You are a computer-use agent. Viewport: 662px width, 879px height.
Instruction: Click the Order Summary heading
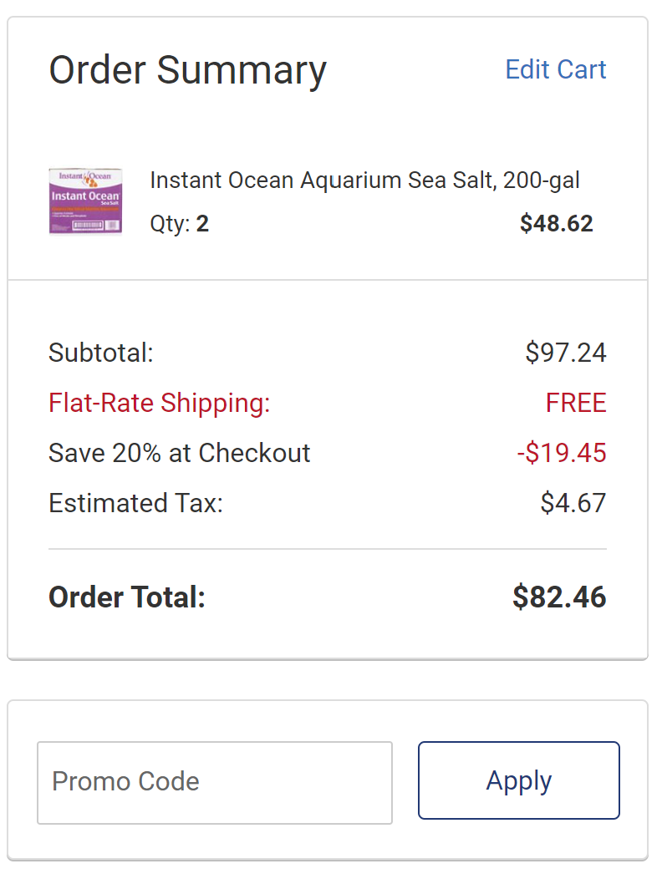(x=187, y=69)
